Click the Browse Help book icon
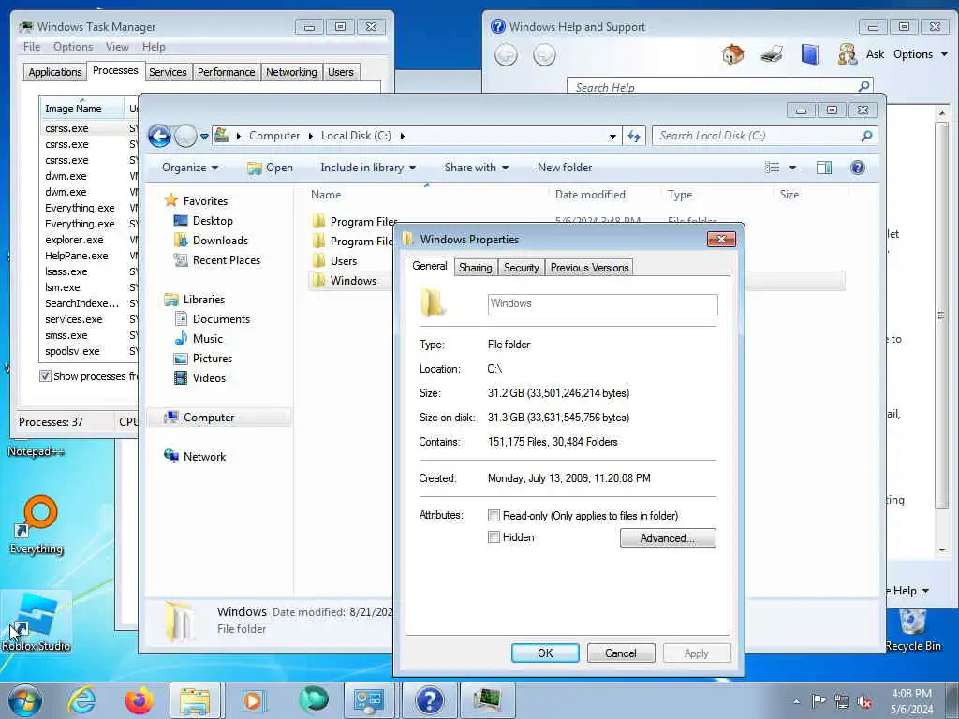The image size is (959, 719). point(810,54)
